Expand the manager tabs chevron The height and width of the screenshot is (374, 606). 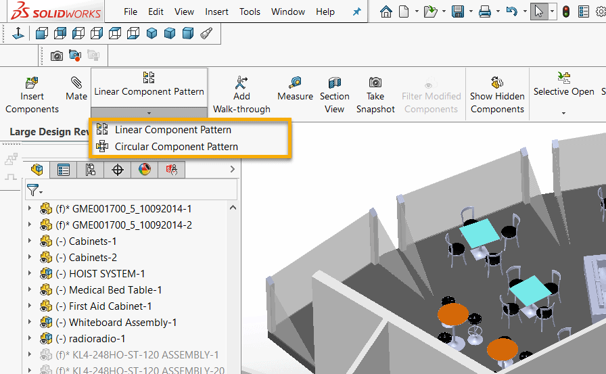click(232, 169)
